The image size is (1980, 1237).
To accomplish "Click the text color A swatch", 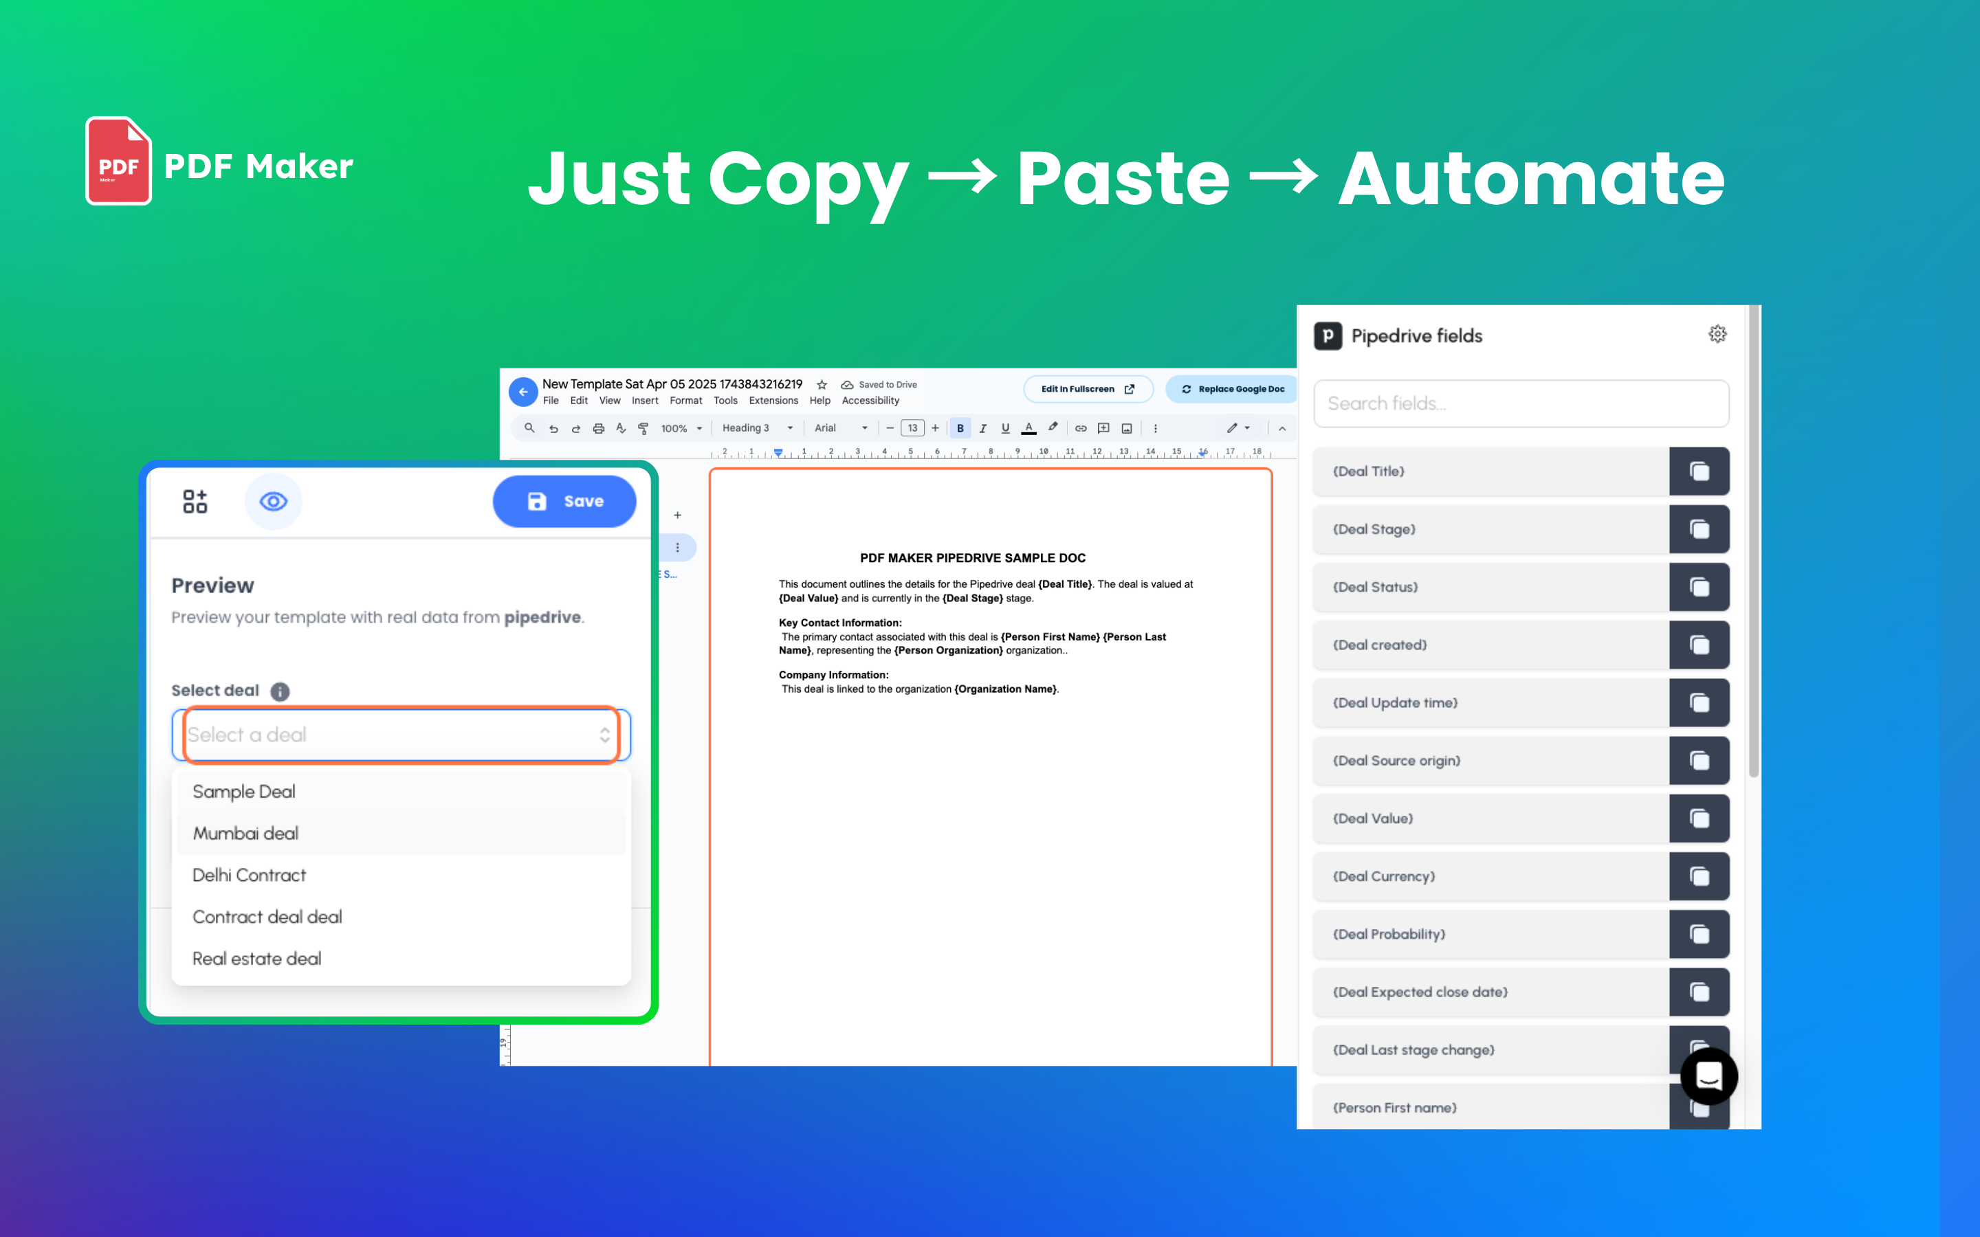I will 1028,428.
